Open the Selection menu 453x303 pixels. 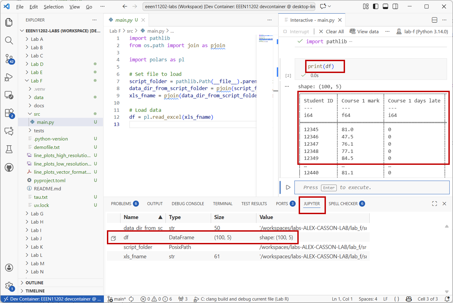pyautogui.click(x=54, y=7)
